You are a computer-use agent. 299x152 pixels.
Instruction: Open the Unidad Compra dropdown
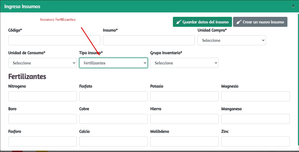click(x=231, y=40)
